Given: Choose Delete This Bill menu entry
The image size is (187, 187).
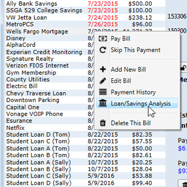Looking at the screenshot, I should click(137, 123).
